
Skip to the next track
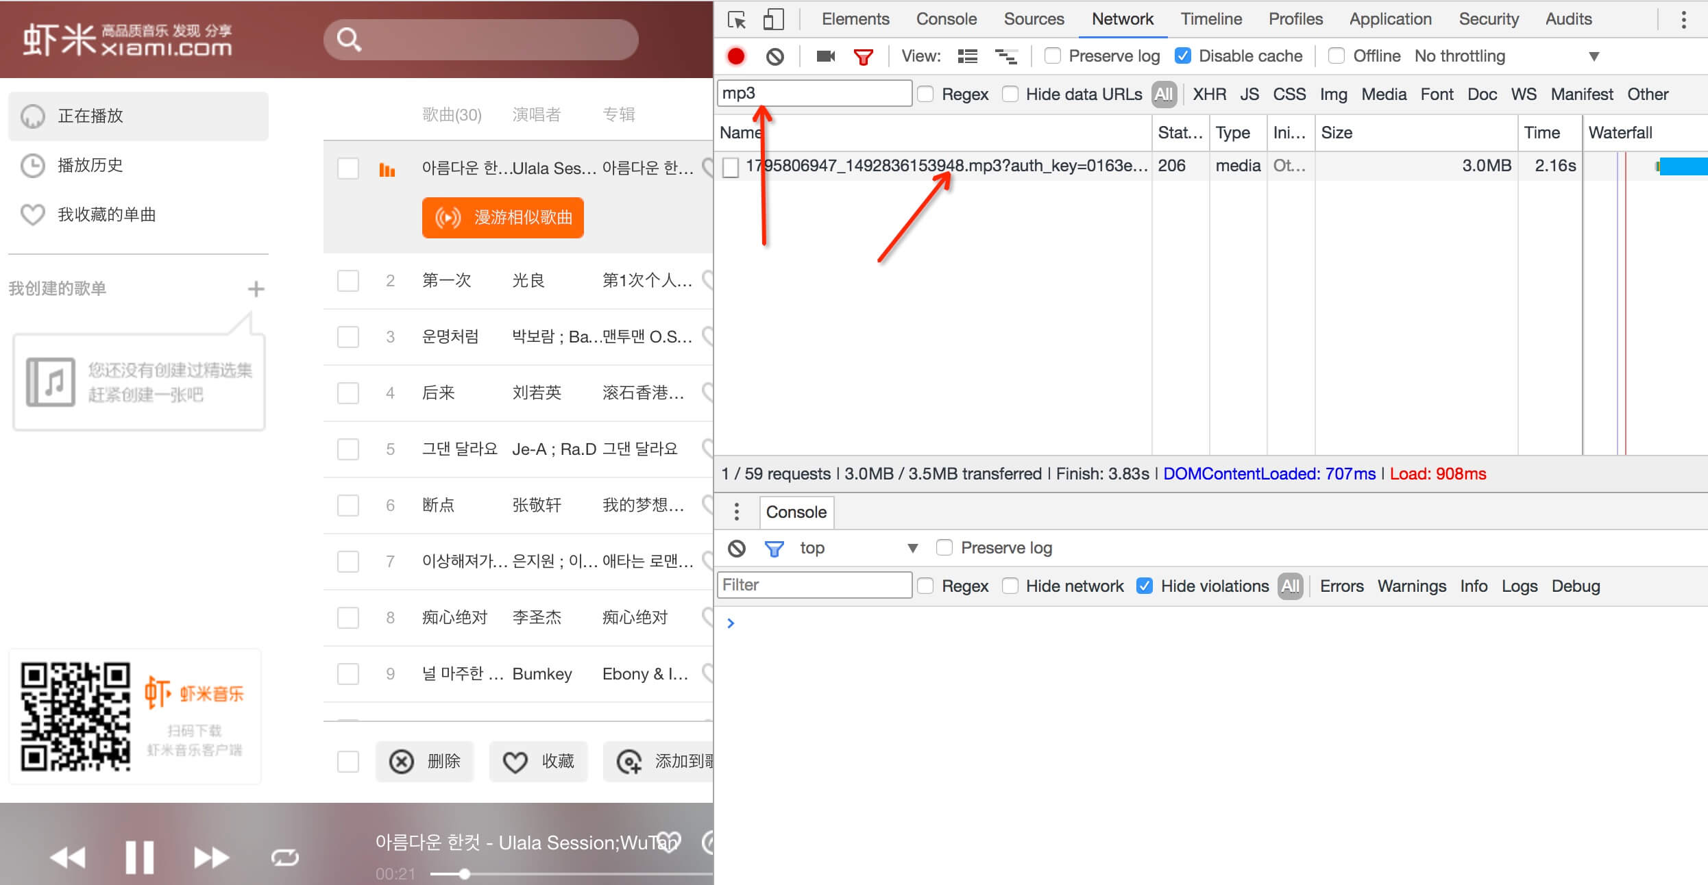pyautogui.click(x=211, y=857)
